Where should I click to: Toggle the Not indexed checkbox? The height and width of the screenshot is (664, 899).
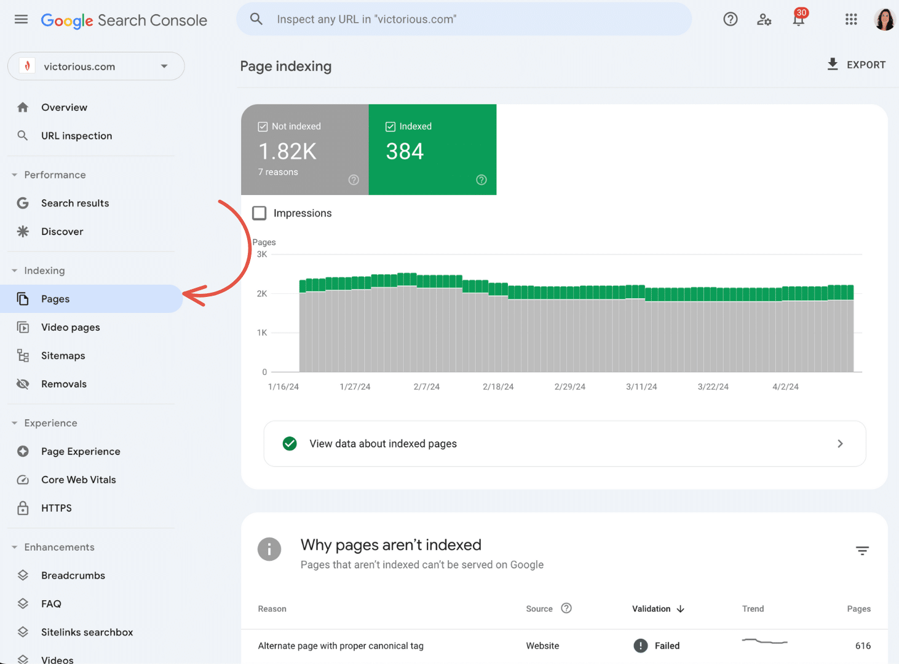263,126
